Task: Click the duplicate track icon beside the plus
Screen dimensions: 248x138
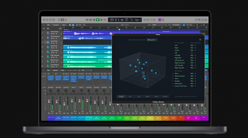Action: pos(48,29)
